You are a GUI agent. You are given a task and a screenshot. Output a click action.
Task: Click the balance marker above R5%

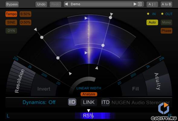(89, 110)
